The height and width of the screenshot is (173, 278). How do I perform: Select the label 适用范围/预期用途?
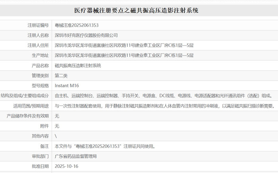point(31,106)
